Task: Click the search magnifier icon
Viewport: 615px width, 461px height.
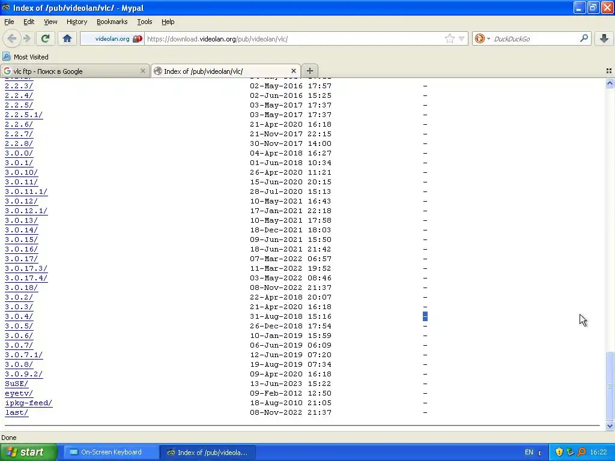Action: (x=584, y=38)
